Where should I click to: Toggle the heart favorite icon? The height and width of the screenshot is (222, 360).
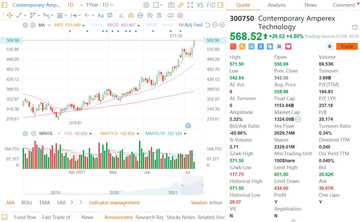pyautogui.click(x=288, y=46)
